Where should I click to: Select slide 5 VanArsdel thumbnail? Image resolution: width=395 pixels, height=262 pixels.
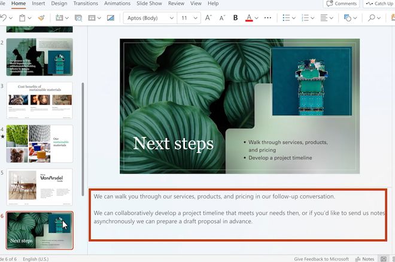tap(39, 186)
